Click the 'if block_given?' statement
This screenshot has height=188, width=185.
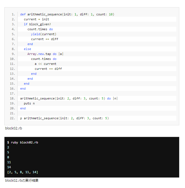pos(37,24)
